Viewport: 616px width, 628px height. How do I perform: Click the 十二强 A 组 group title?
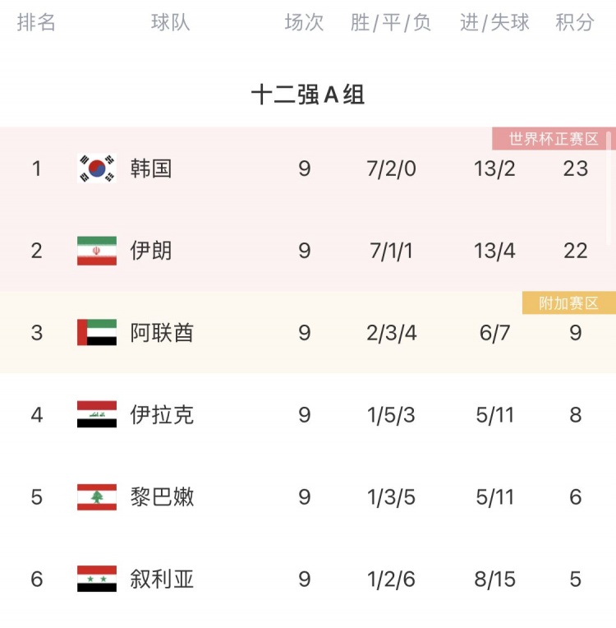click(x=308, y=95)
